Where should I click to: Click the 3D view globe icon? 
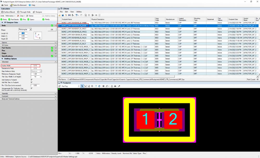click(103, 86)
